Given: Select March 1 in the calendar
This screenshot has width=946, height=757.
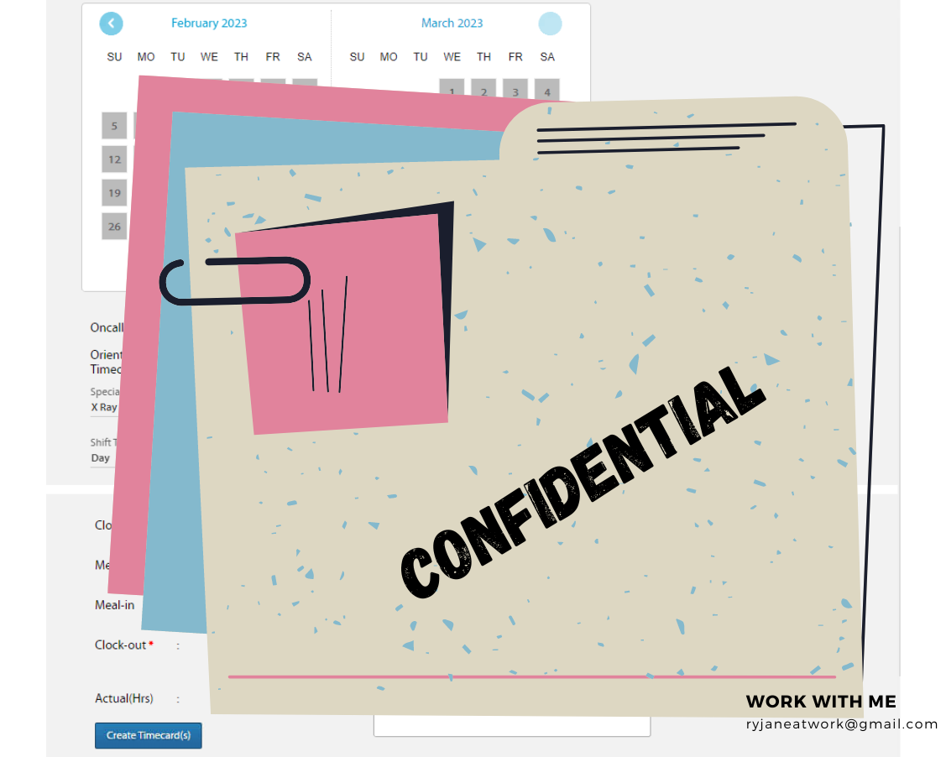Looking at the screenshot, I should tap(452, 88).
